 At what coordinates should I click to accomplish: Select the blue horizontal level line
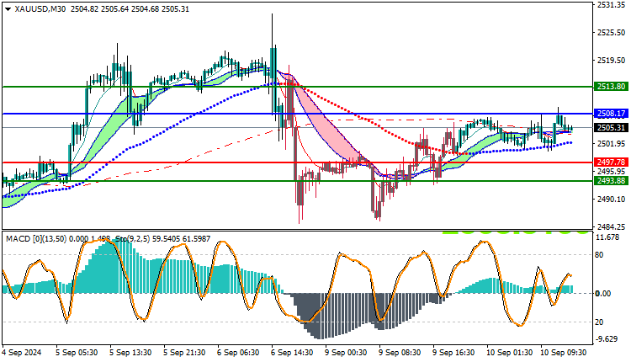[298, 114]
